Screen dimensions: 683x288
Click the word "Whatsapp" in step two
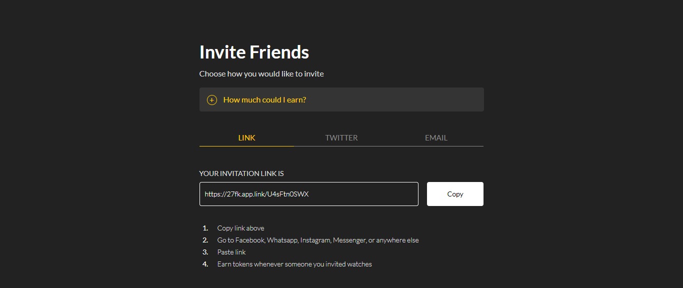click(282, 240)
